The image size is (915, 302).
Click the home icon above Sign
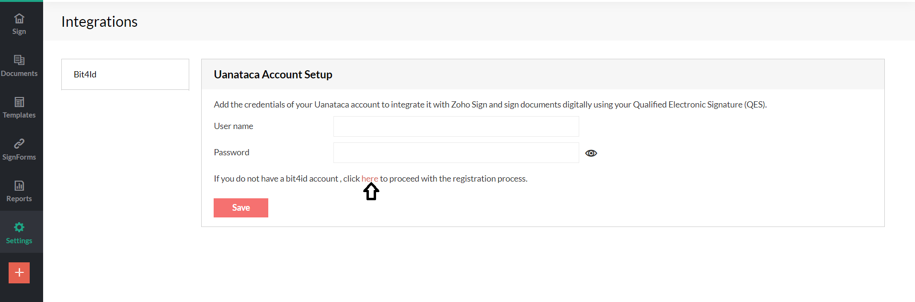pos(19,19)
